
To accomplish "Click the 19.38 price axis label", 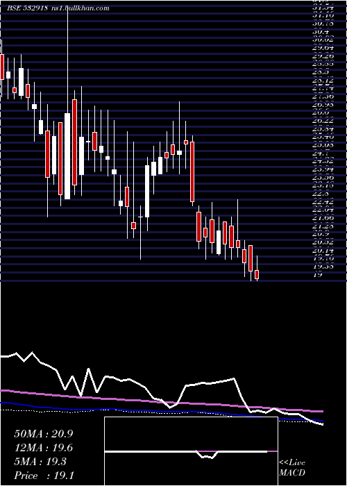I will [x=323, y=266].
